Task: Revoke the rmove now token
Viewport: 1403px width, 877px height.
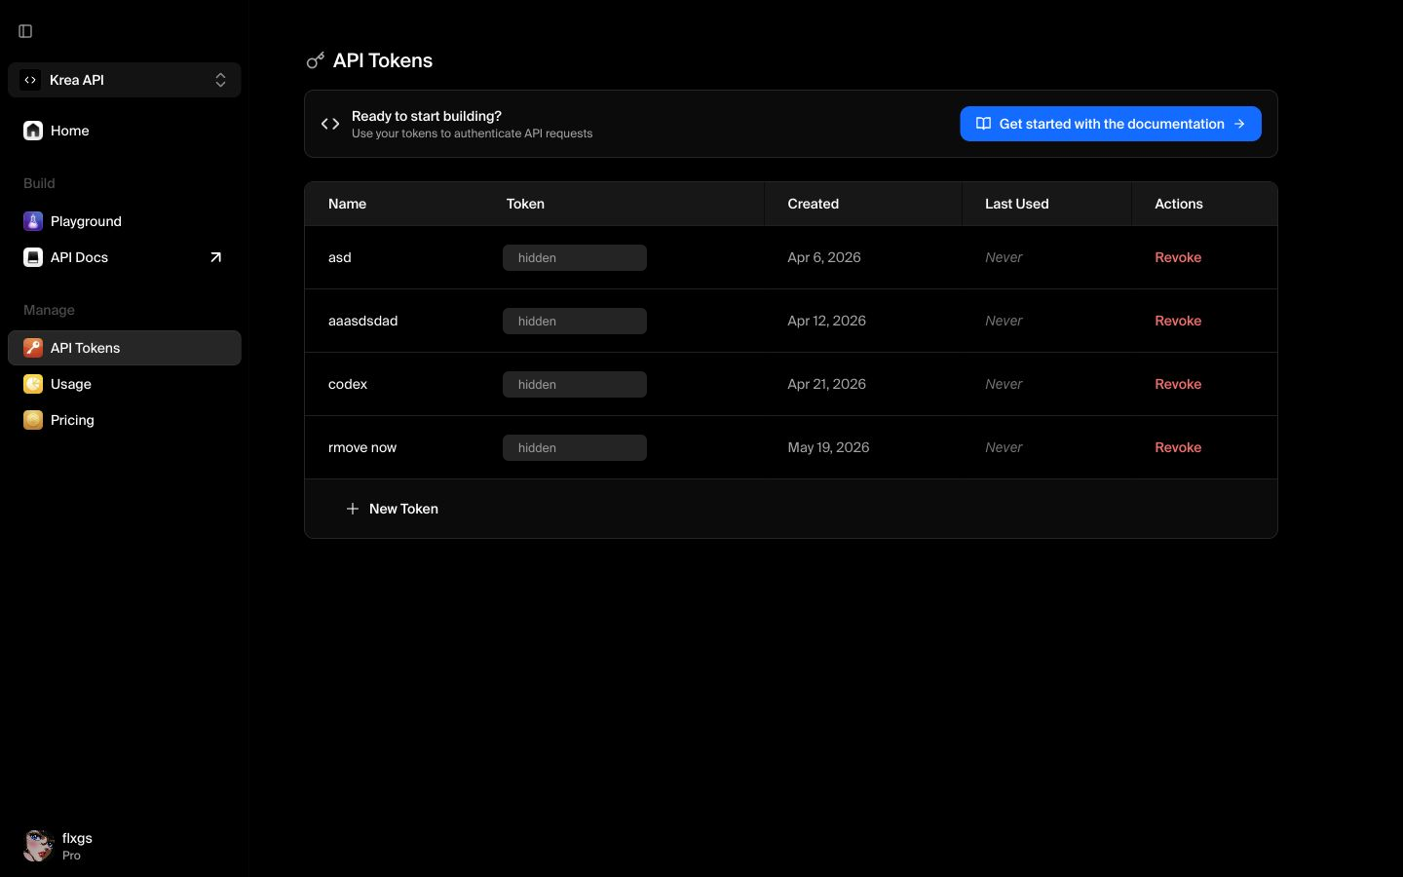Action: [x=1178, y=447]
